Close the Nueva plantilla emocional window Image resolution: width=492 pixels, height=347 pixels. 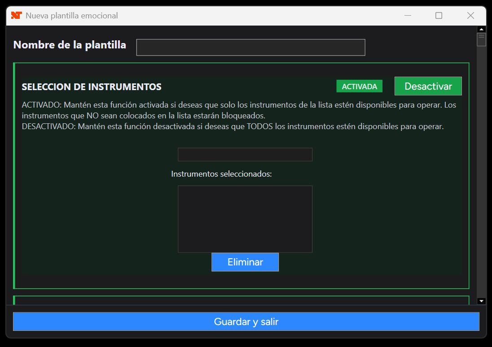(470, 15)
